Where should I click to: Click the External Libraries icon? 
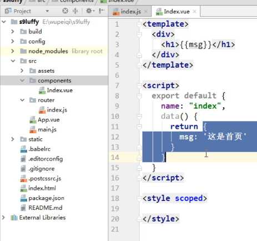14,218
